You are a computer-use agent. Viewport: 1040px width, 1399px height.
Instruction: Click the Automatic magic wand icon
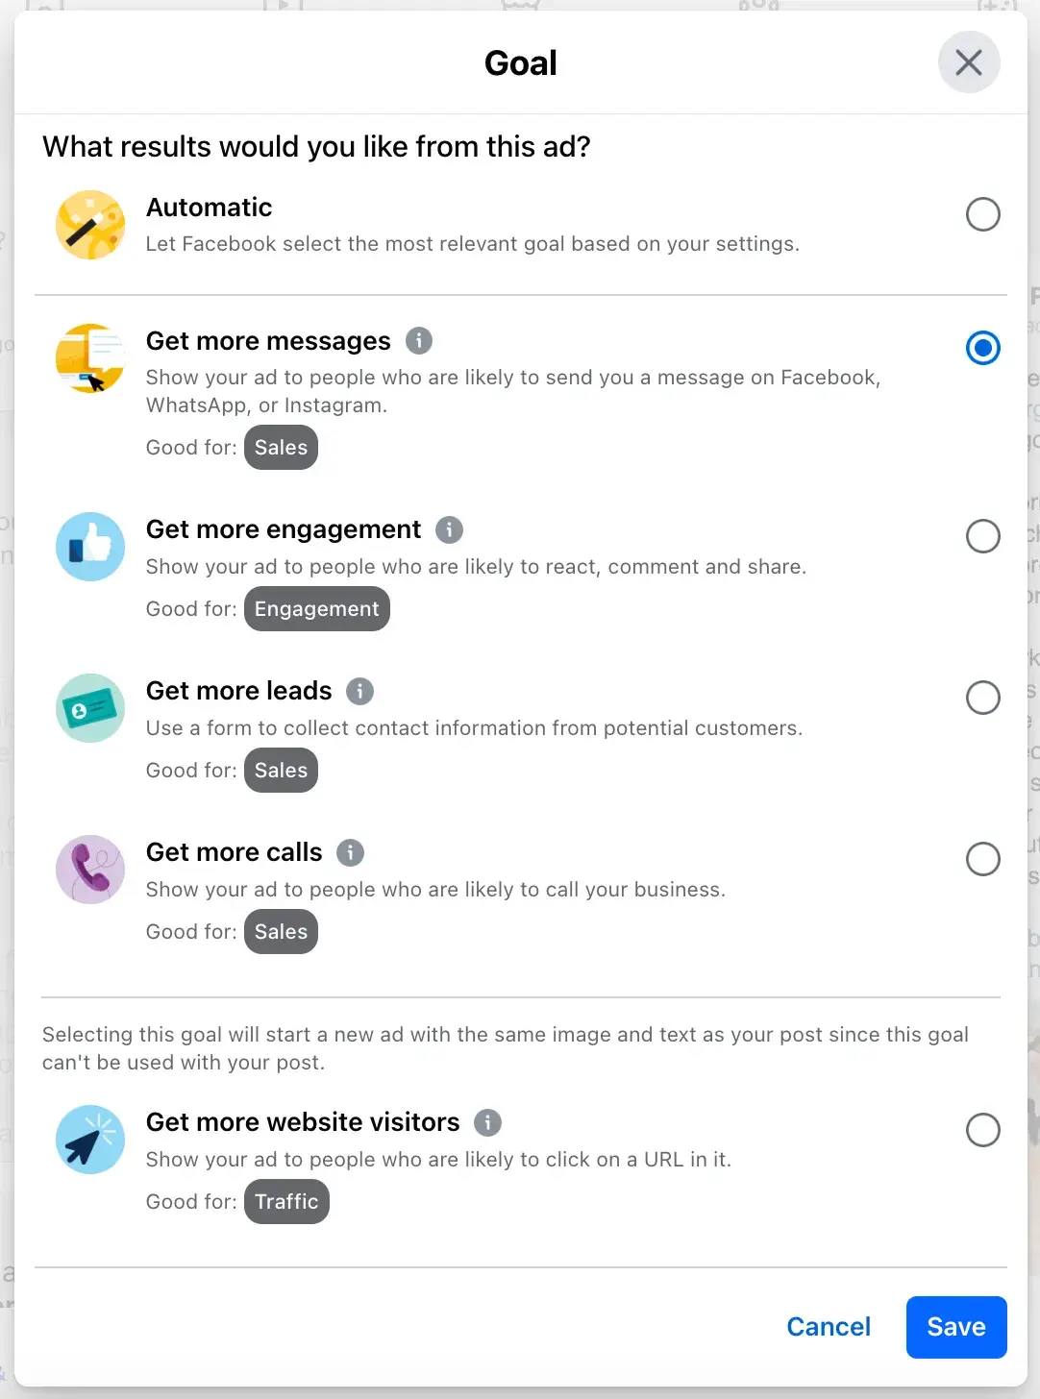pos(90,225)
